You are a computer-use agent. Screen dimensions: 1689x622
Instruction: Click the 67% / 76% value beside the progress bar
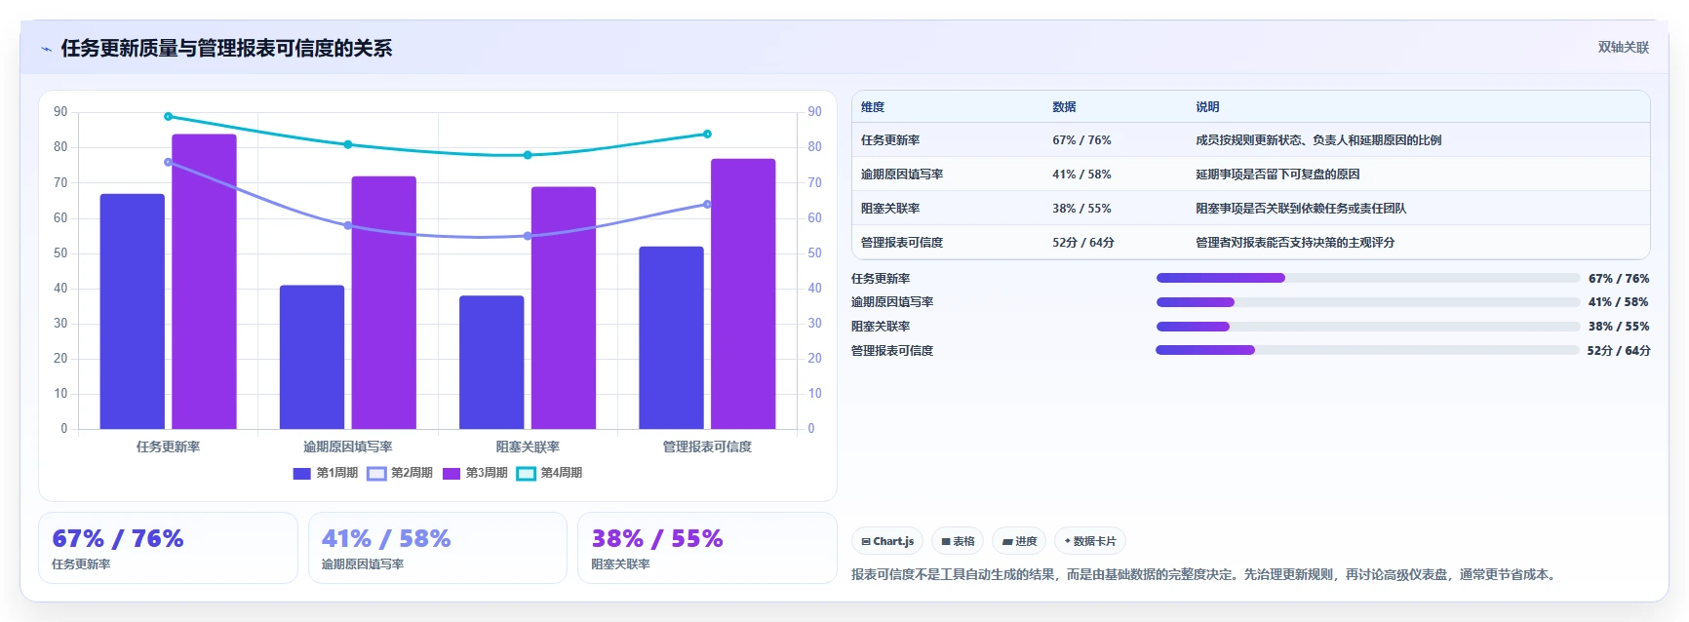click(1619, 278)
